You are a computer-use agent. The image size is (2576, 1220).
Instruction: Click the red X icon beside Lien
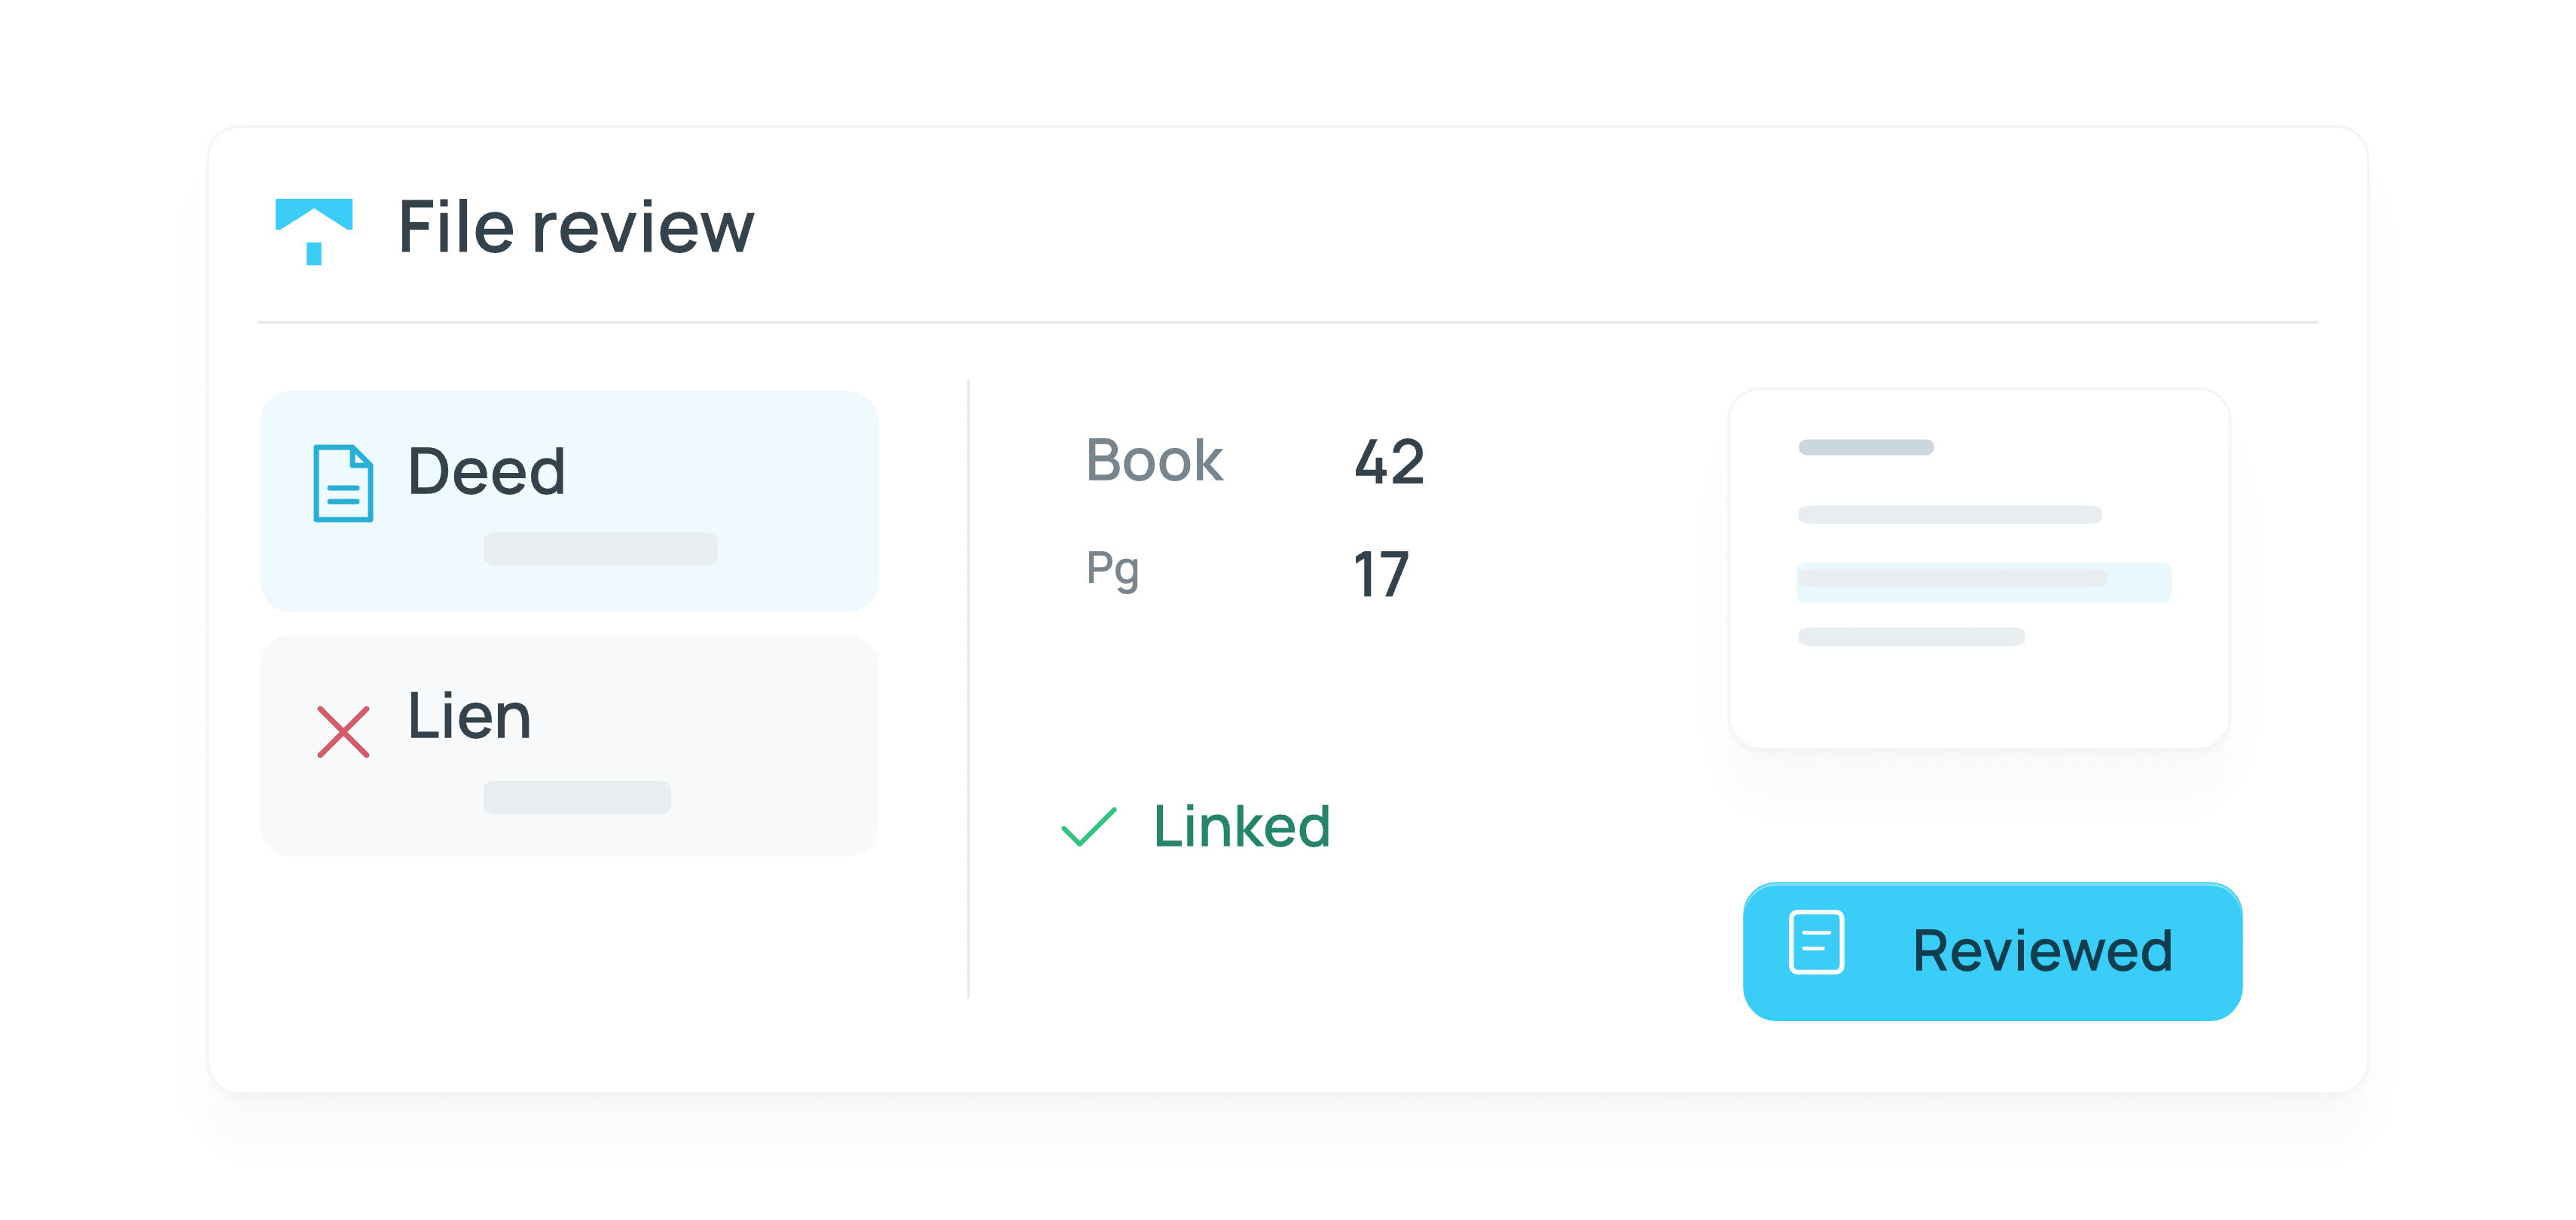pyautogui.click(x=343, y=731)
